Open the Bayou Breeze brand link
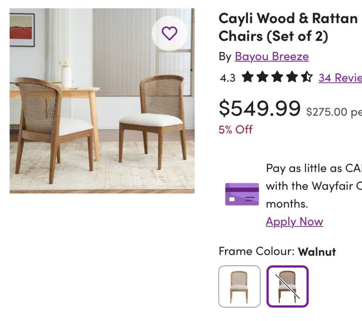This screenshot has height=321, width=362. pyautogui.click(x=271, y=57)
